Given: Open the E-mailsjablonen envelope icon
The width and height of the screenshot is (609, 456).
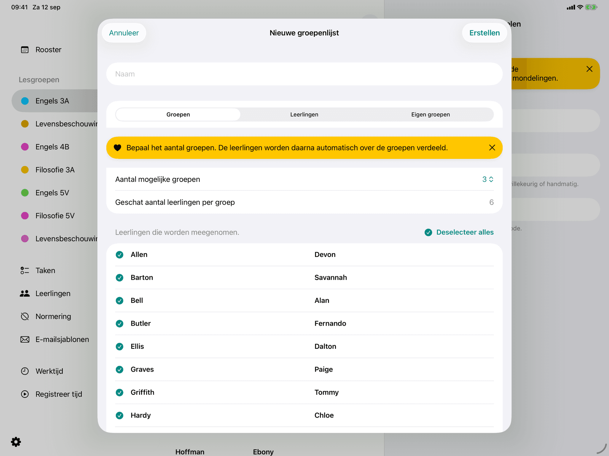Looking at the screenshot, I should click(x=25, y=339).
